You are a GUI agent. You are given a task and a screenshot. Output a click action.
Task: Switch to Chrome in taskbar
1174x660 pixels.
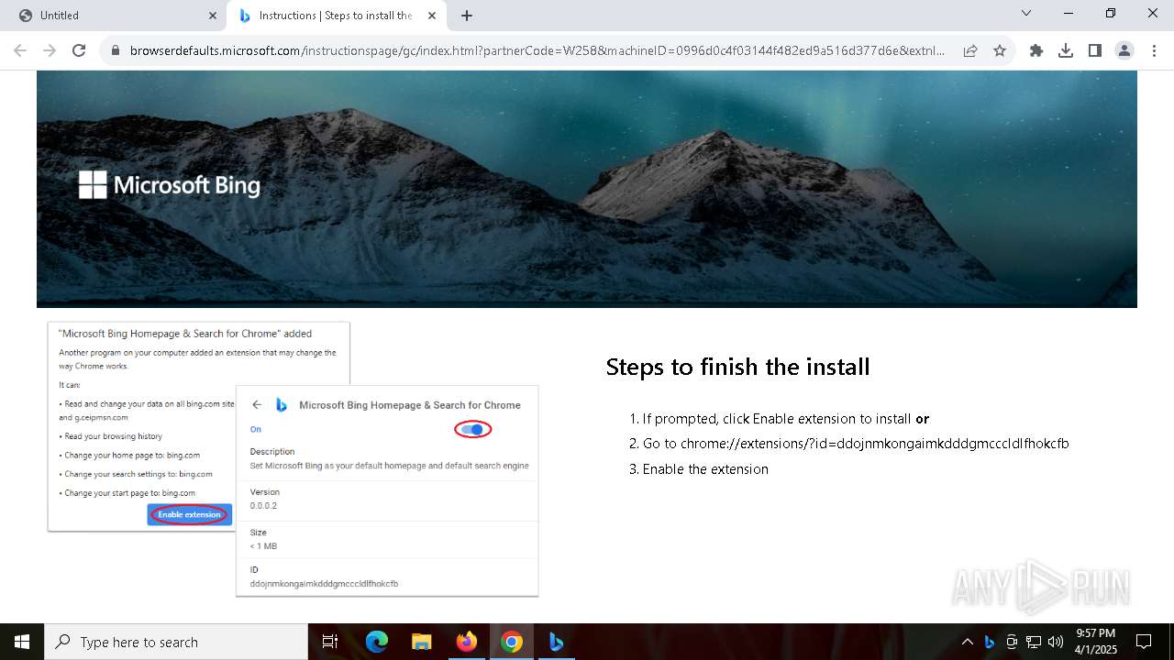[512, 642]
